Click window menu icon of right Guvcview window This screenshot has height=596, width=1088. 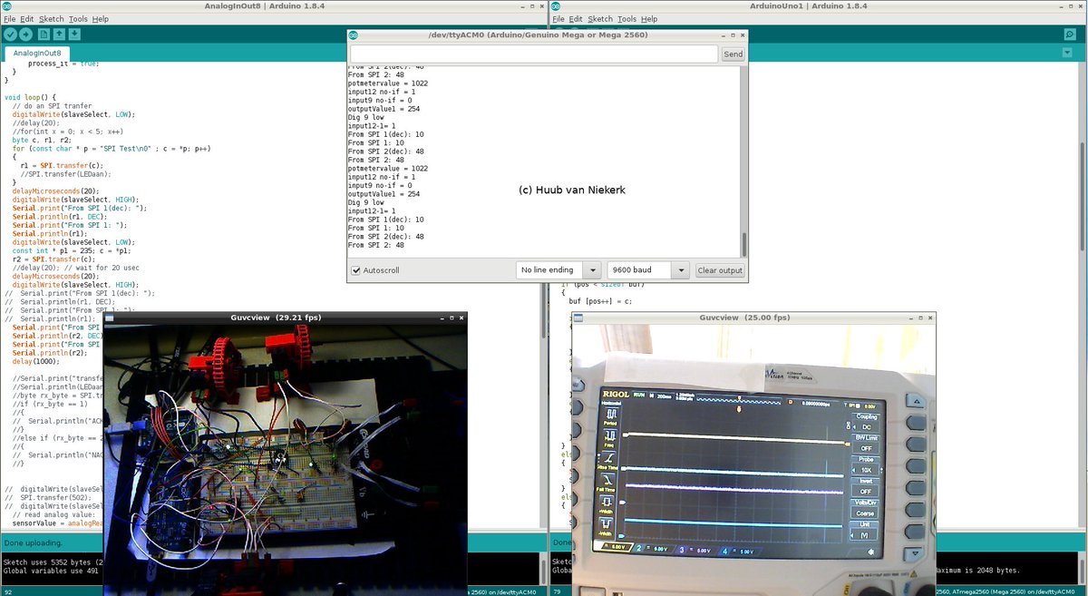[x=578, y=318]
